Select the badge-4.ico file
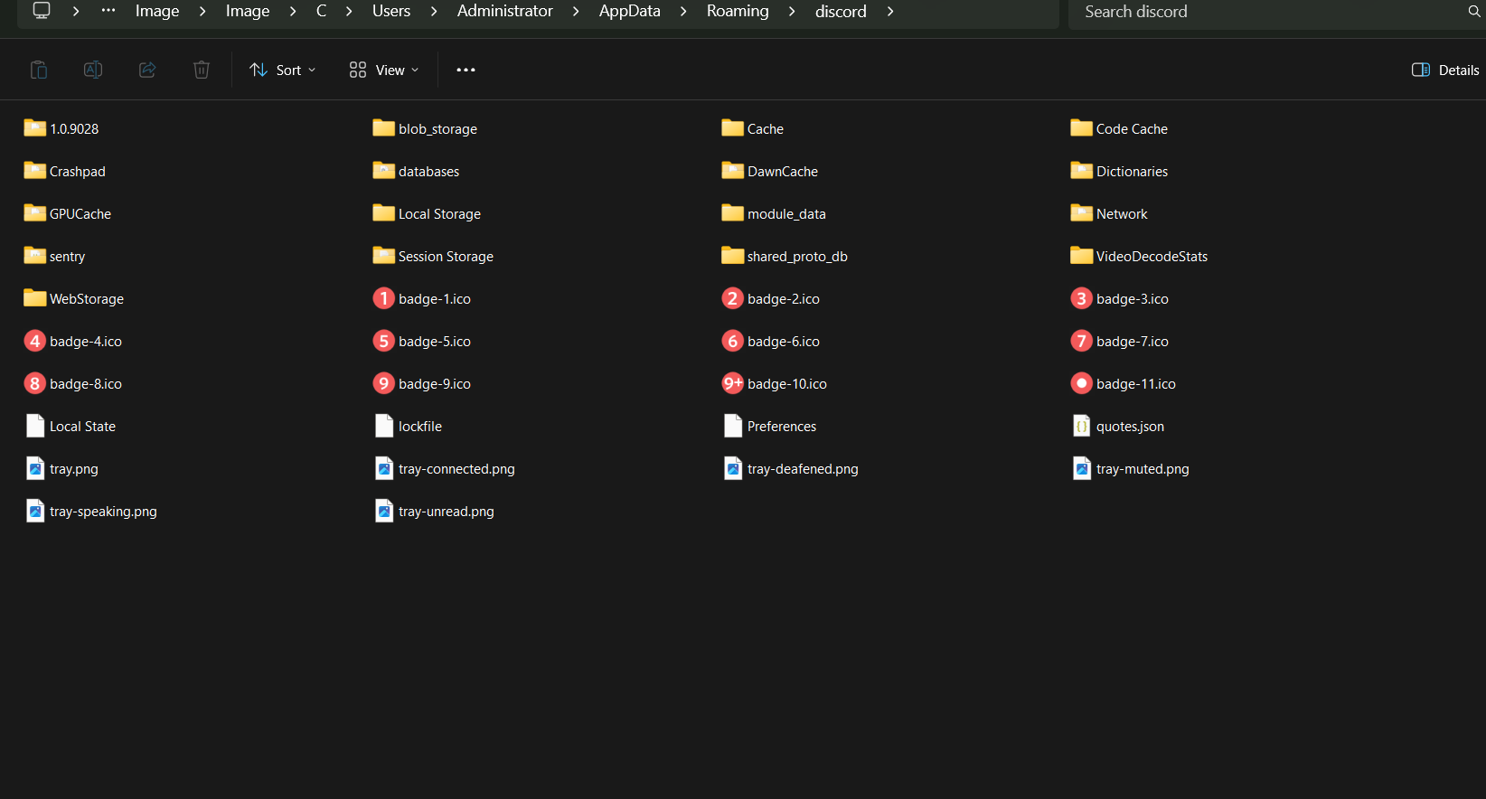1486x799 pixels. (73, 341)
